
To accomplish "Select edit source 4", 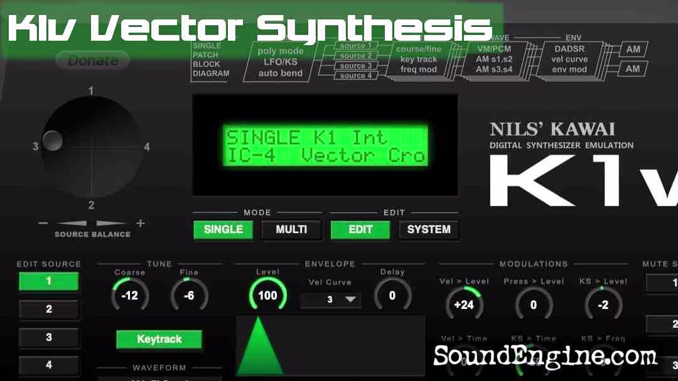I will tap(49, 365).
